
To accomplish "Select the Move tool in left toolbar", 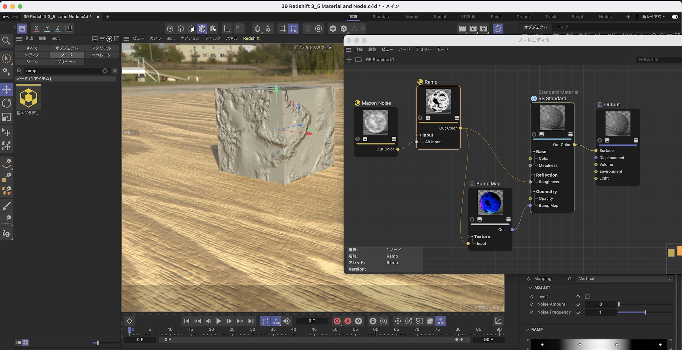I will tap(6, 90).
